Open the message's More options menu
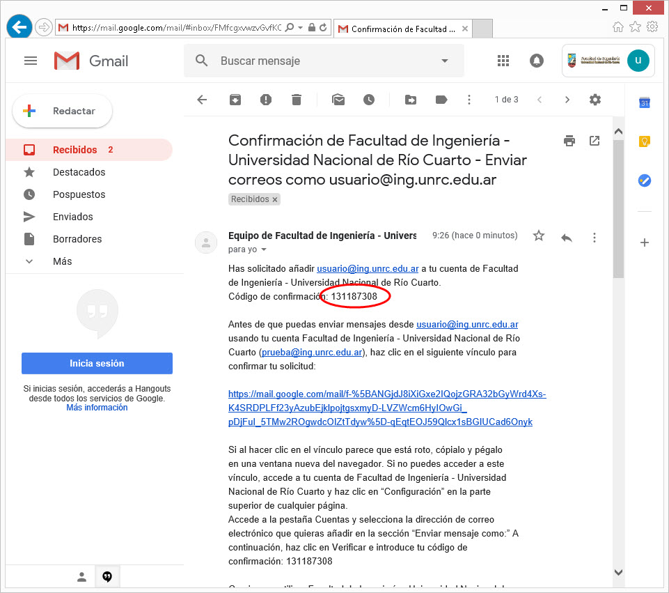 (595, 237)
